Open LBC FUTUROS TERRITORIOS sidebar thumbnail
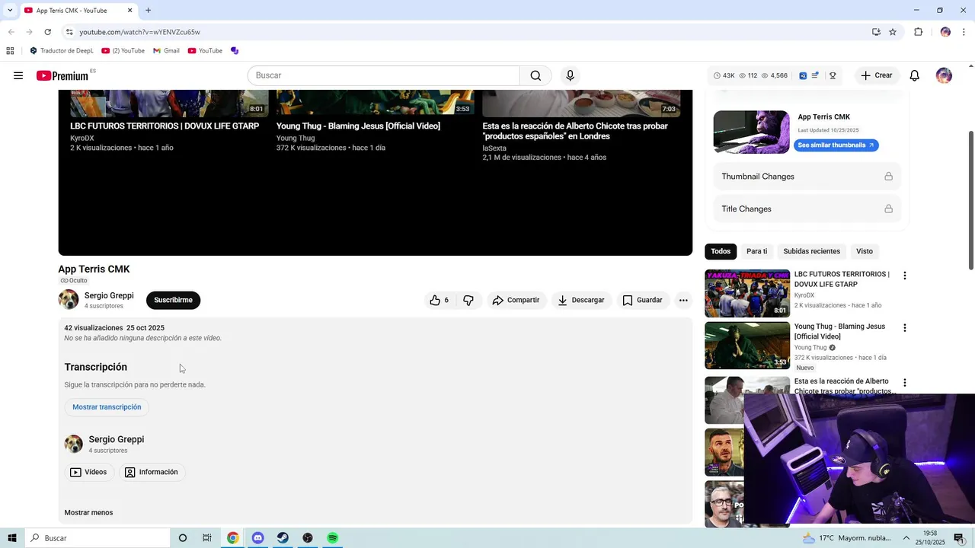Viewport: 975px width, 548px height. (747, 293)
